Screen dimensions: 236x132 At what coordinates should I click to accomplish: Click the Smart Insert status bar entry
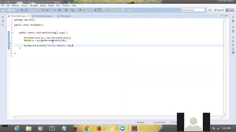click(160, 122)
